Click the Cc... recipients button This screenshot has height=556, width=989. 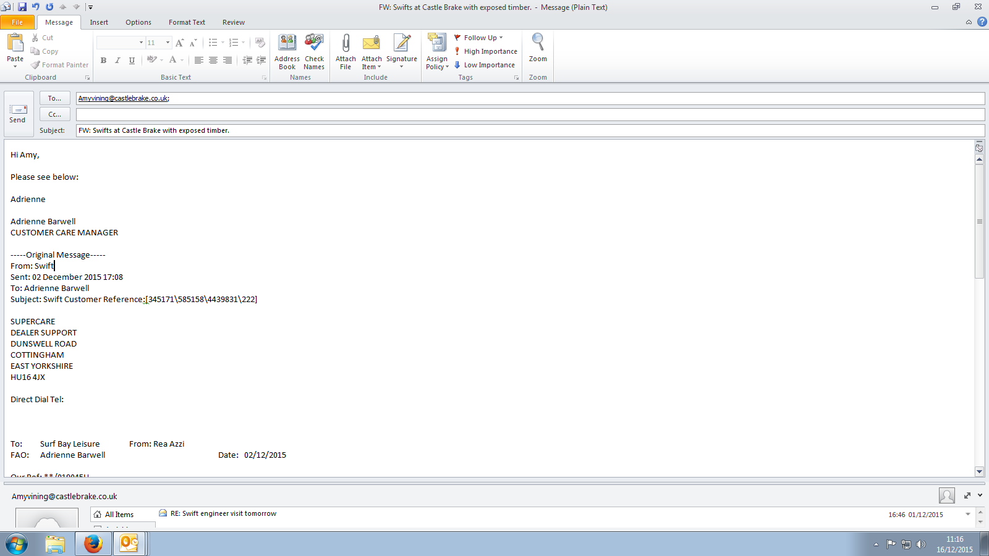tap(55, 114)
